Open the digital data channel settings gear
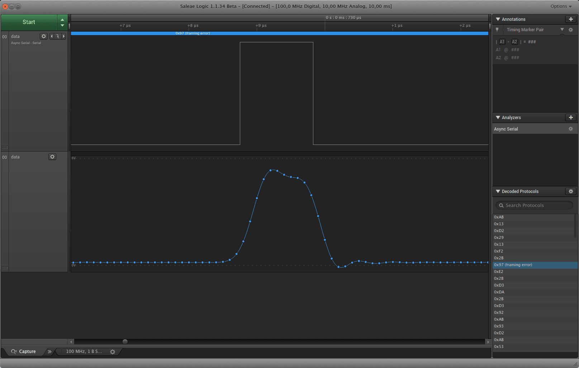Viewport: 579px width, 368px height. 44,36
